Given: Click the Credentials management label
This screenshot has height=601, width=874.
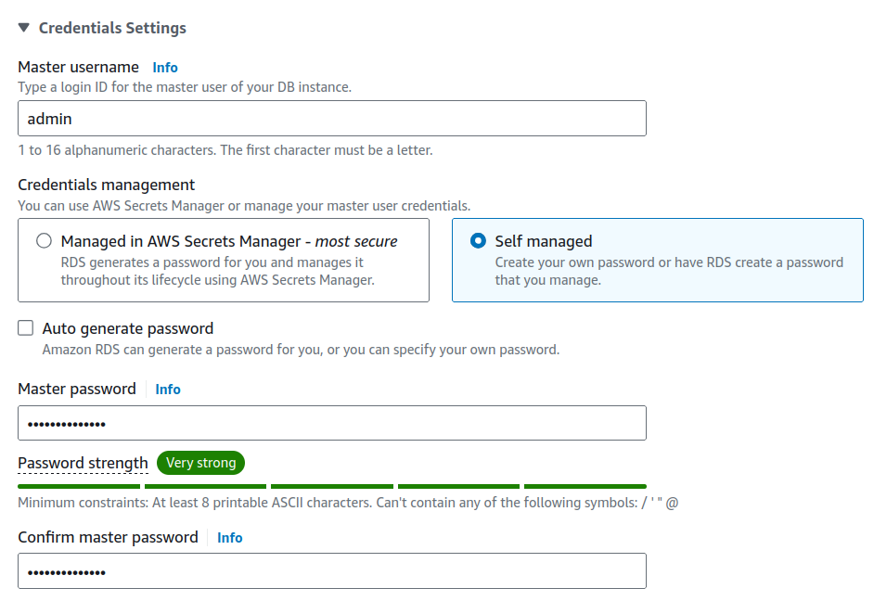Looking at the screenshot, I should point(106,185).
